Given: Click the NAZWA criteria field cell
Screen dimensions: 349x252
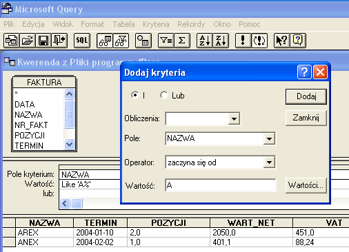Looking at the screenshot, I should tap(90, 175).
